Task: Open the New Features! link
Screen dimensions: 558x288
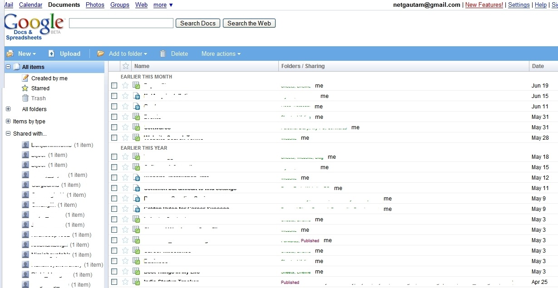Action: 484,5
